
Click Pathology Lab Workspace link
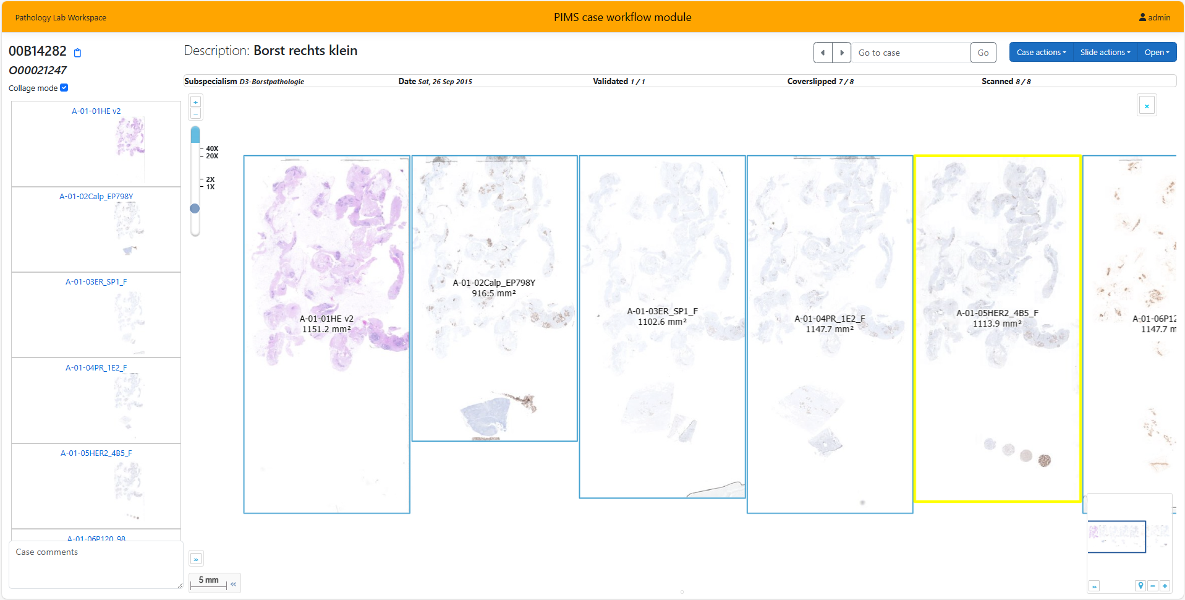[61, 17]
